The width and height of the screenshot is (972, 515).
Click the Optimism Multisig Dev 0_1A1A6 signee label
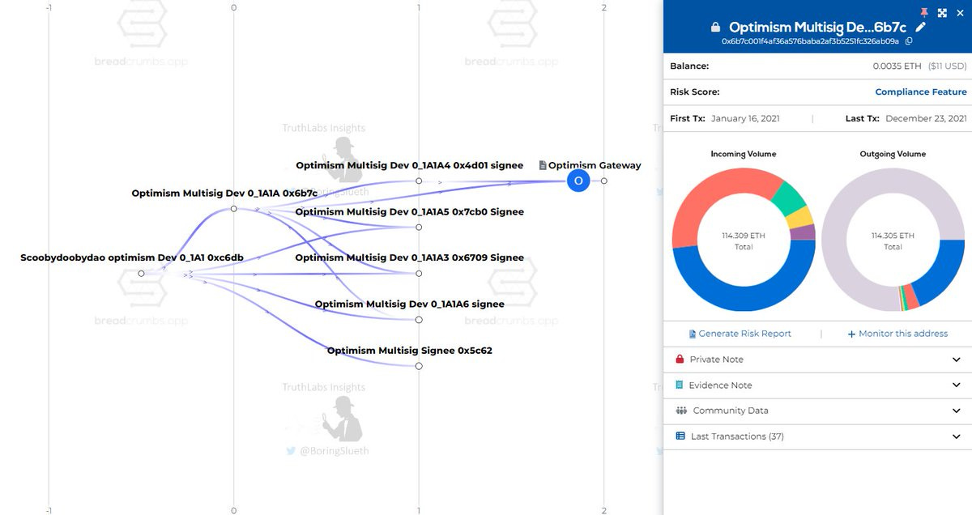tap(409, 304)
